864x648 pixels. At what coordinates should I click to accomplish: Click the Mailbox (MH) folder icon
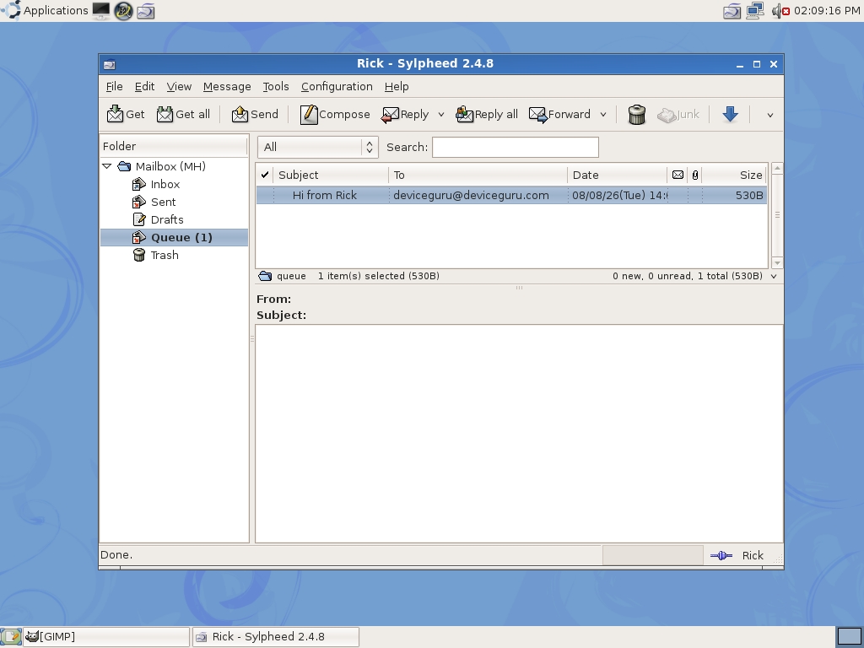tap(125, 166)
